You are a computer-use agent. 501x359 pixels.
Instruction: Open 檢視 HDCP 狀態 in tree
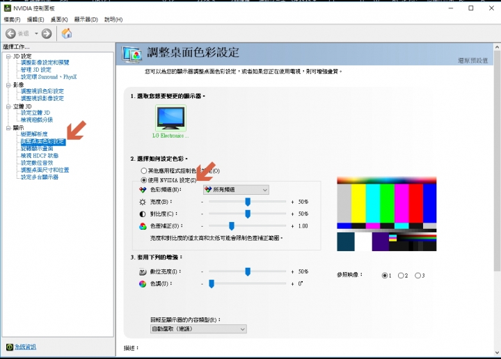40,156
